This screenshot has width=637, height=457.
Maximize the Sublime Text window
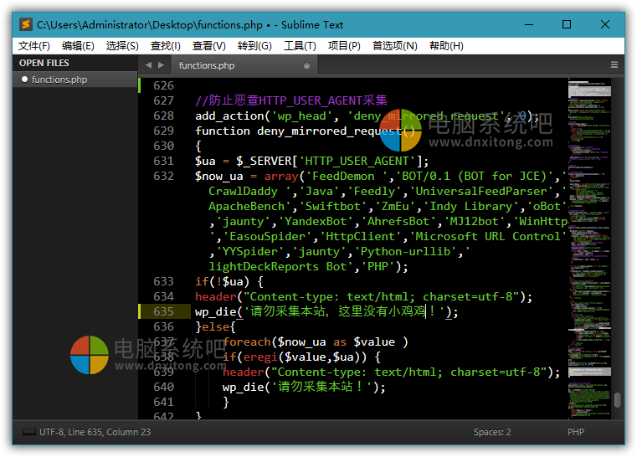click(x=567, y=25)
